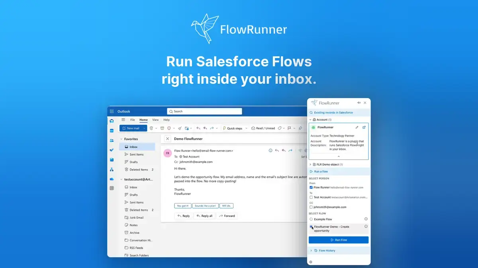Close the Demo FlowRunner email with X
478x268 pixels.
(167, 139)
